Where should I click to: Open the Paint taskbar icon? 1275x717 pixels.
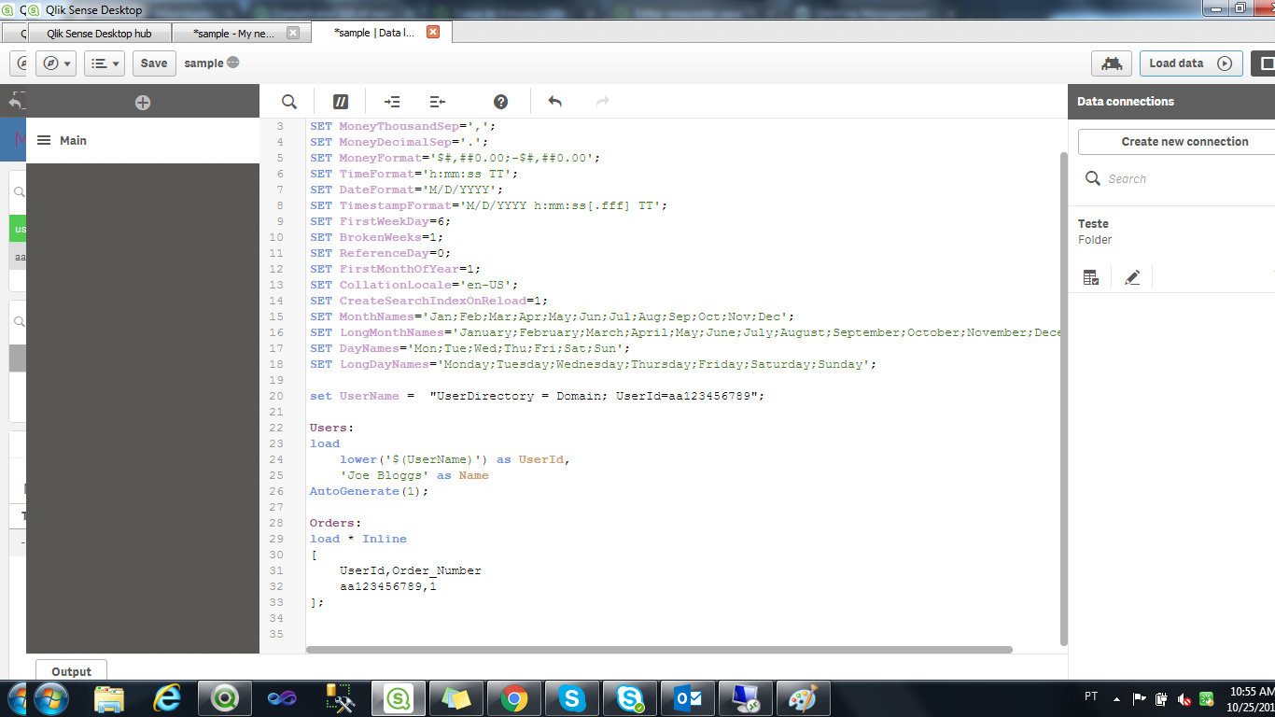[x=803, y=697]
